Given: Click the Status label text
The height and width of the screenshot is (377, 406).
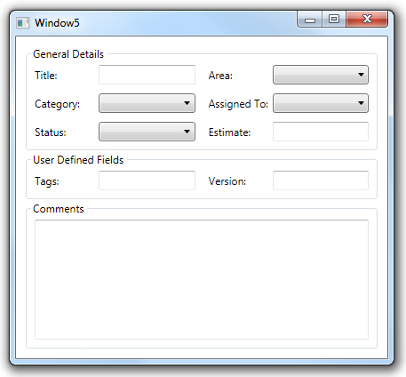Looking at the screenshot, I should coord(51,132).
